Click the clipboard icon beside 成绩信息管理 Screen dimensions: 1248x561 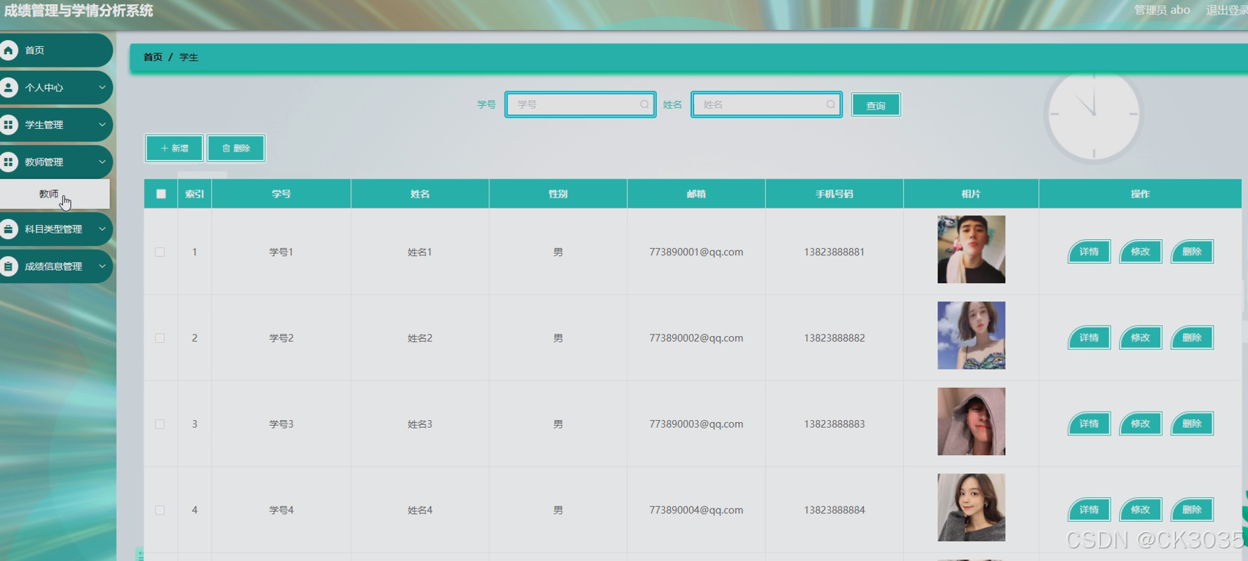8,266
